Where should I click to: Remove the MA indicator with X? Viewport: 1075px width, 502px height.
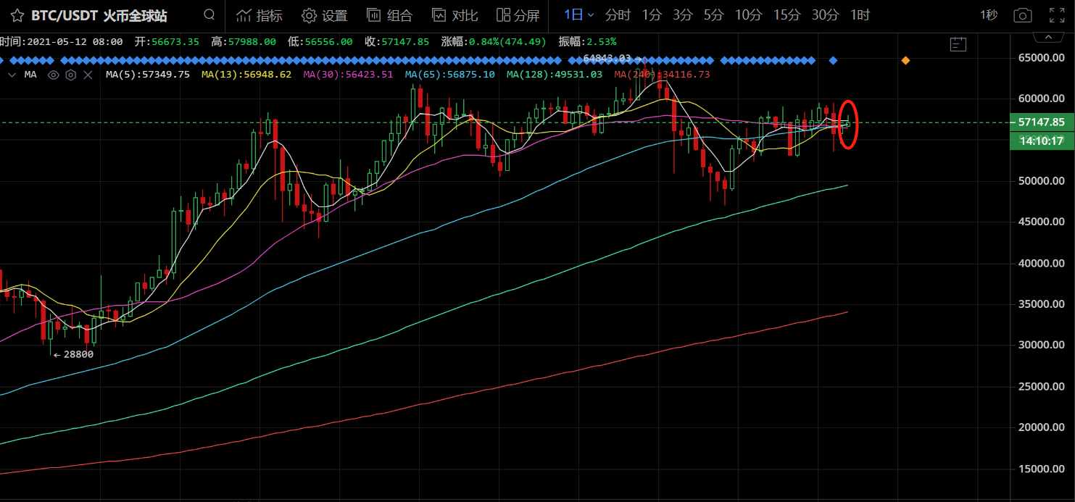coord(88,75)
